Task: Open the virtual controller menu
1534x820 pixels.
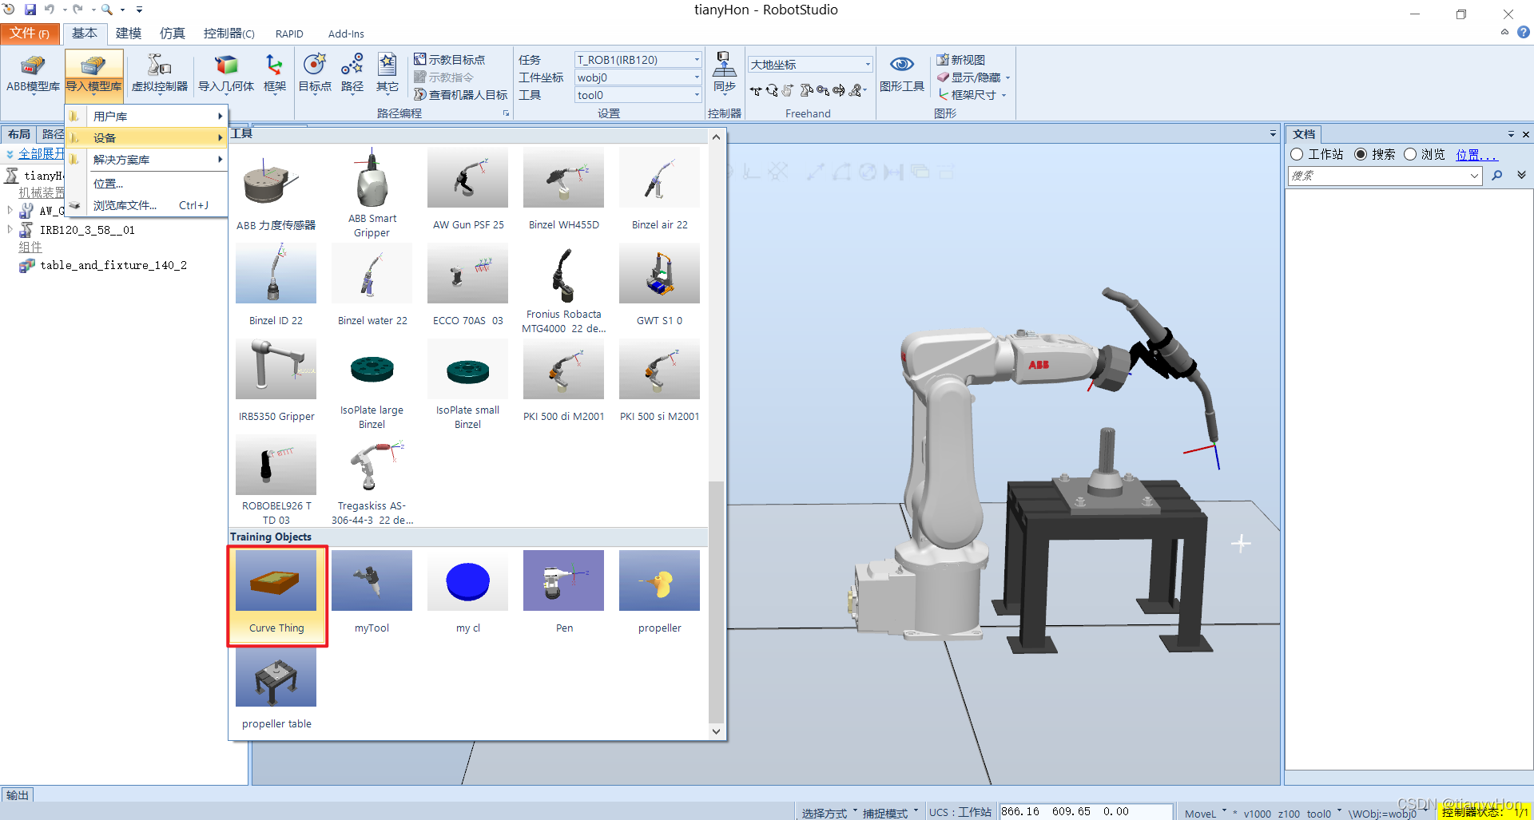Action: click(160, 73)
